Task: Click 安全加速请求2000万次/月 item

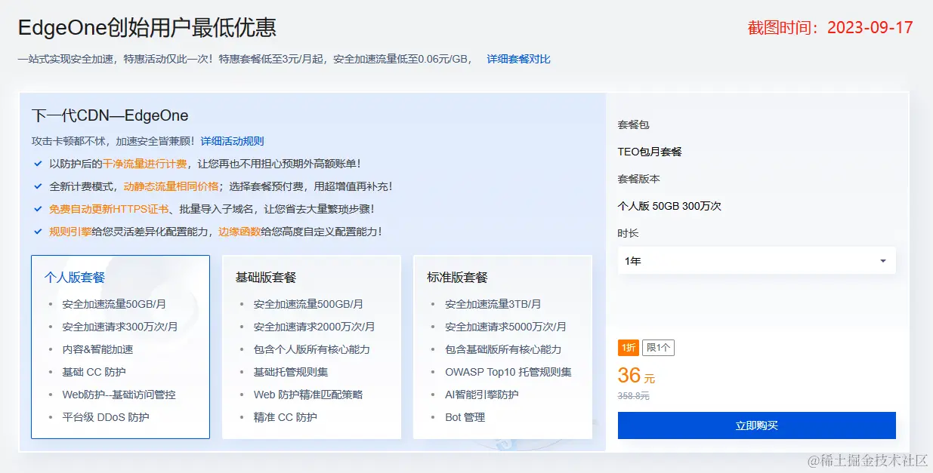Action: point(314,327)
